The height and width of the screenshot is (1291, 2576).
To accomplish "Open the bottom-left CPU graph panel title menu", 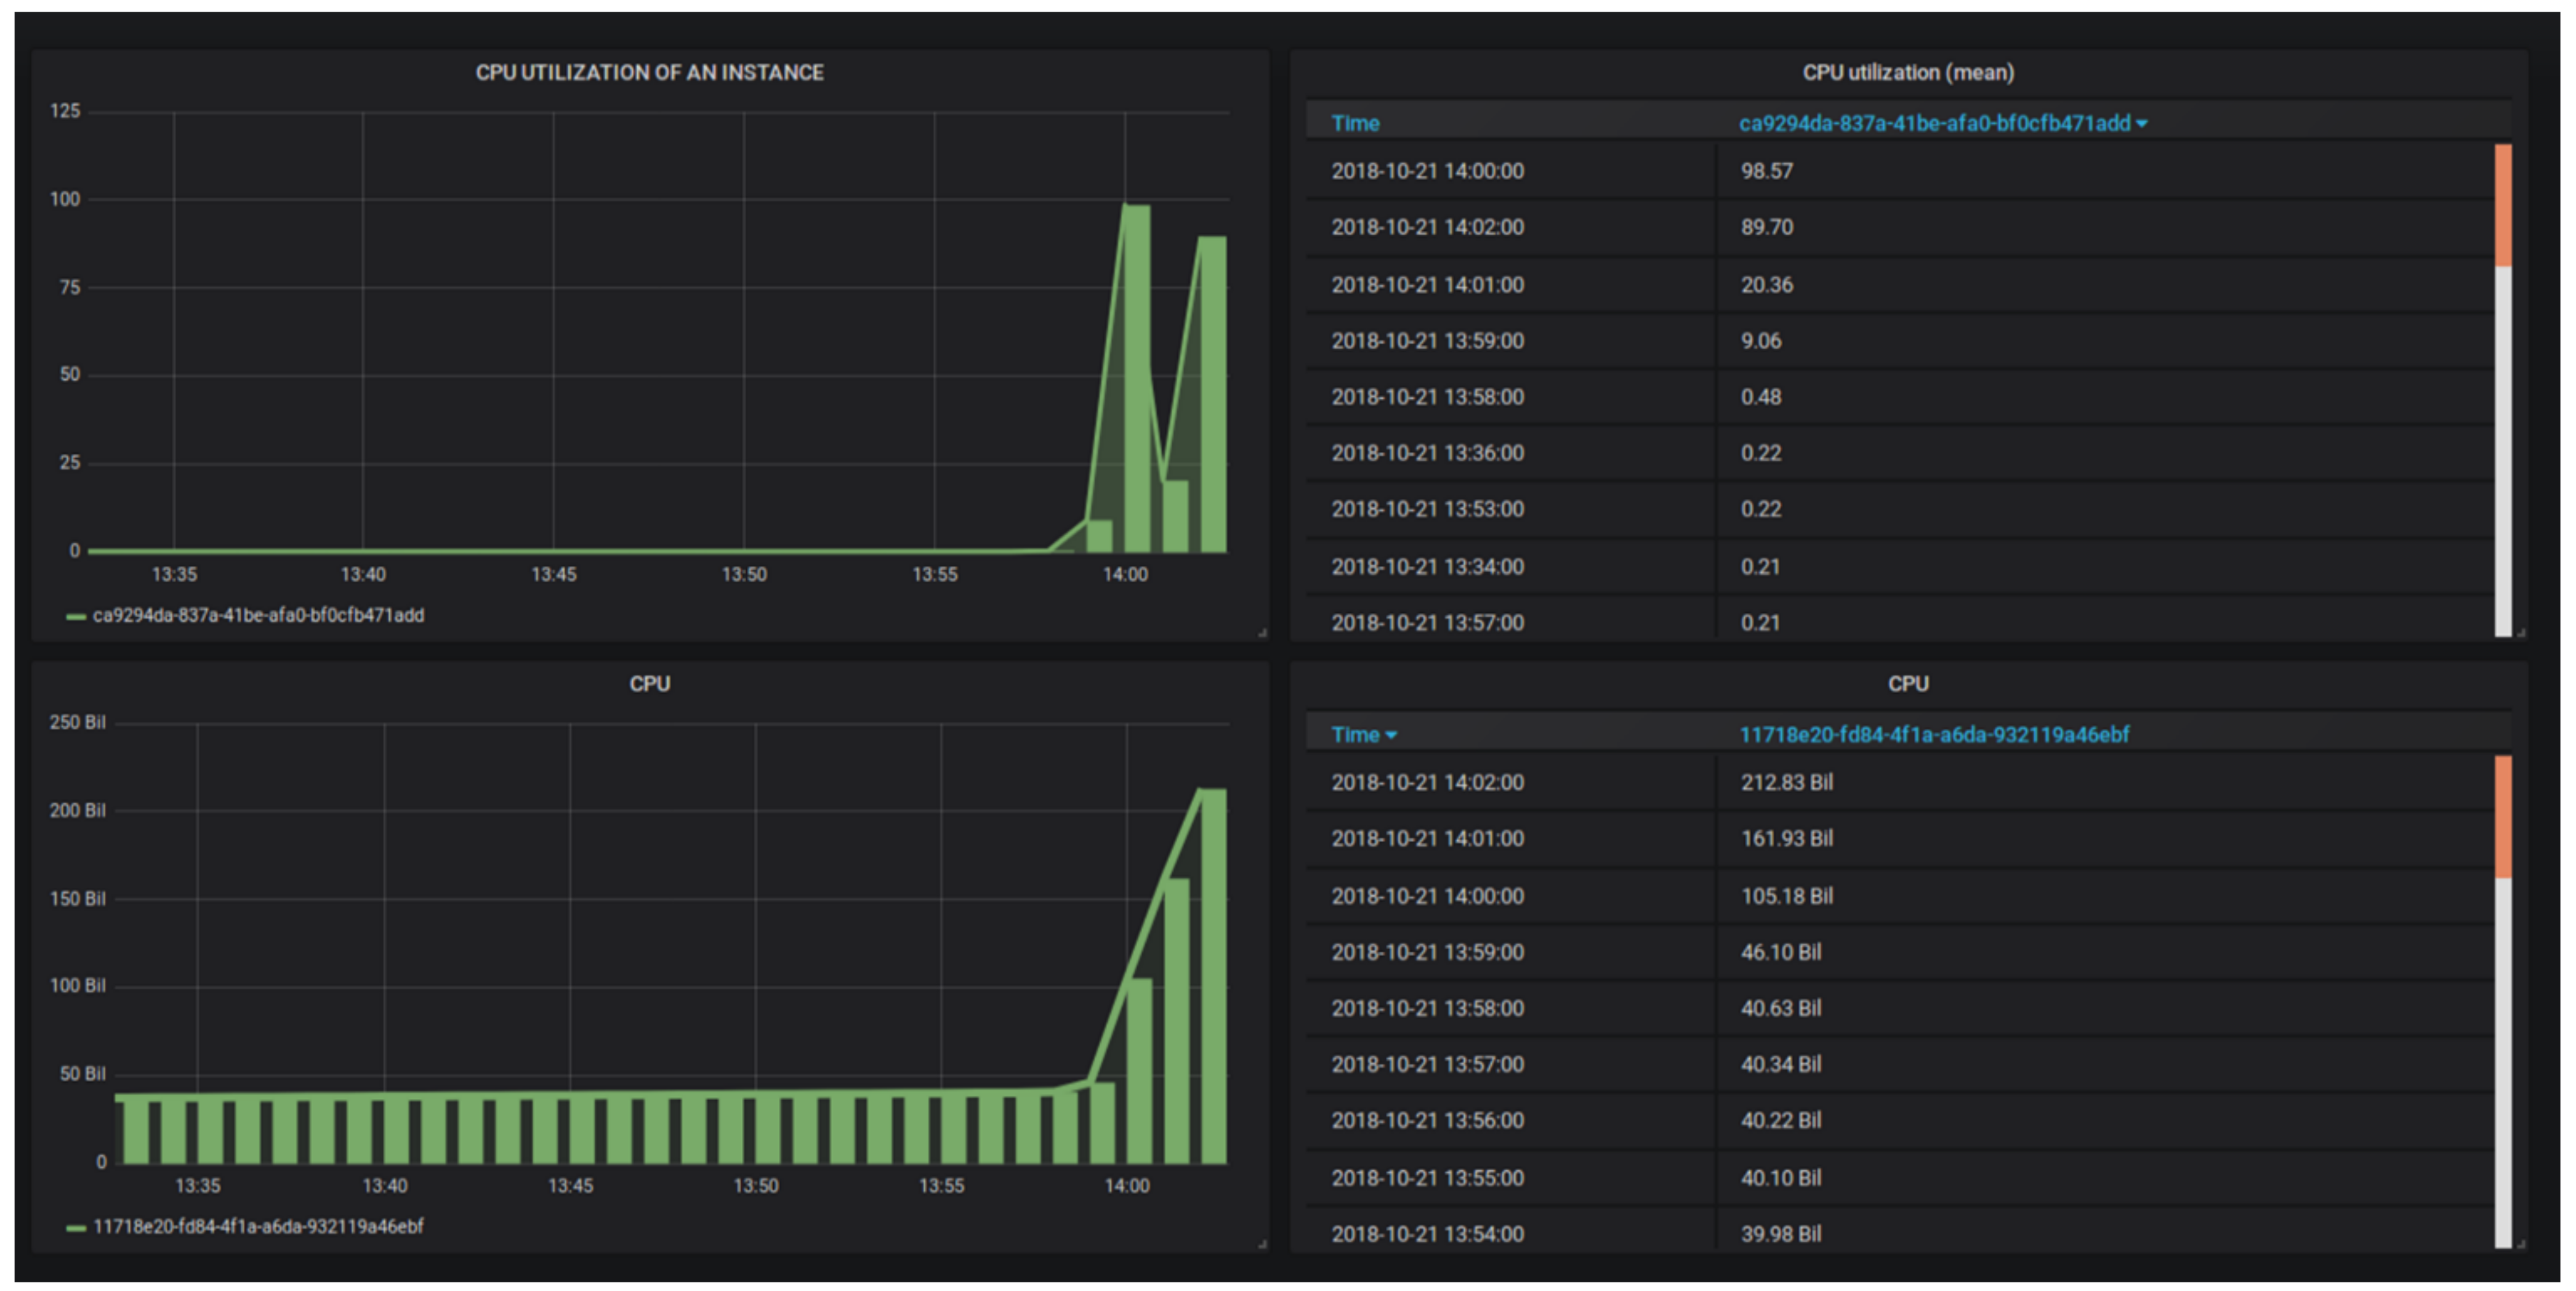I will click(x=649, y=684).
